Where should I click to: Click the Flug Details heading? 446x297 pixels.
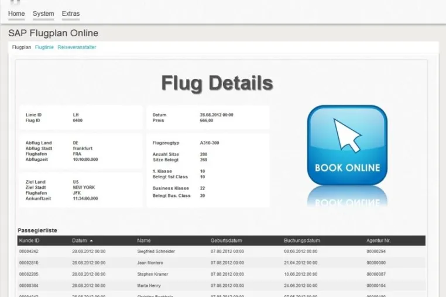217,83
